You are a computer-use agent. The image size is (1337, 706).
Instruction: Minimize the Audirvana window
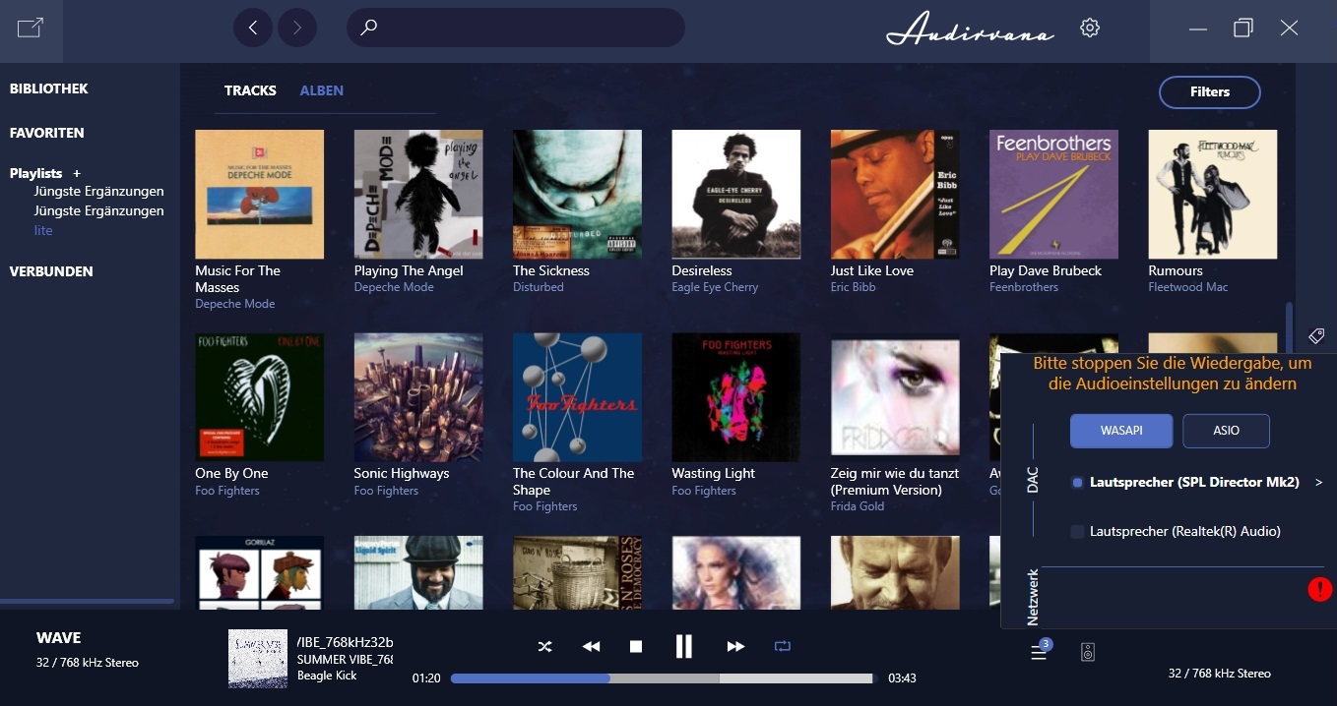1198,29
